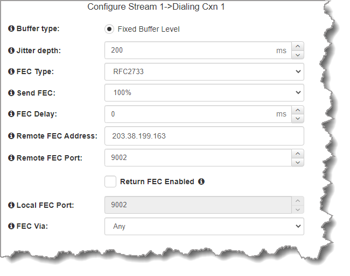Open the FEC Type dropdown
The image size is (350, 276).
tap(204, 71)
